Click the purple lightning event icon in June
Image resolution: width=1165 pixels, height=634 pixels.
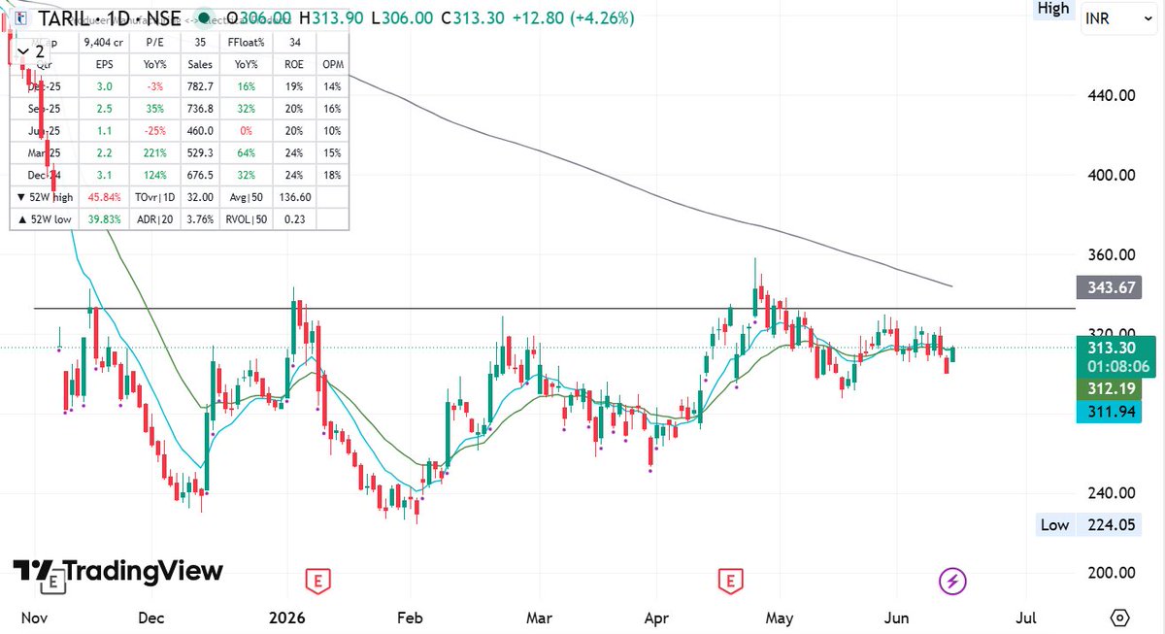click(952, 582)
